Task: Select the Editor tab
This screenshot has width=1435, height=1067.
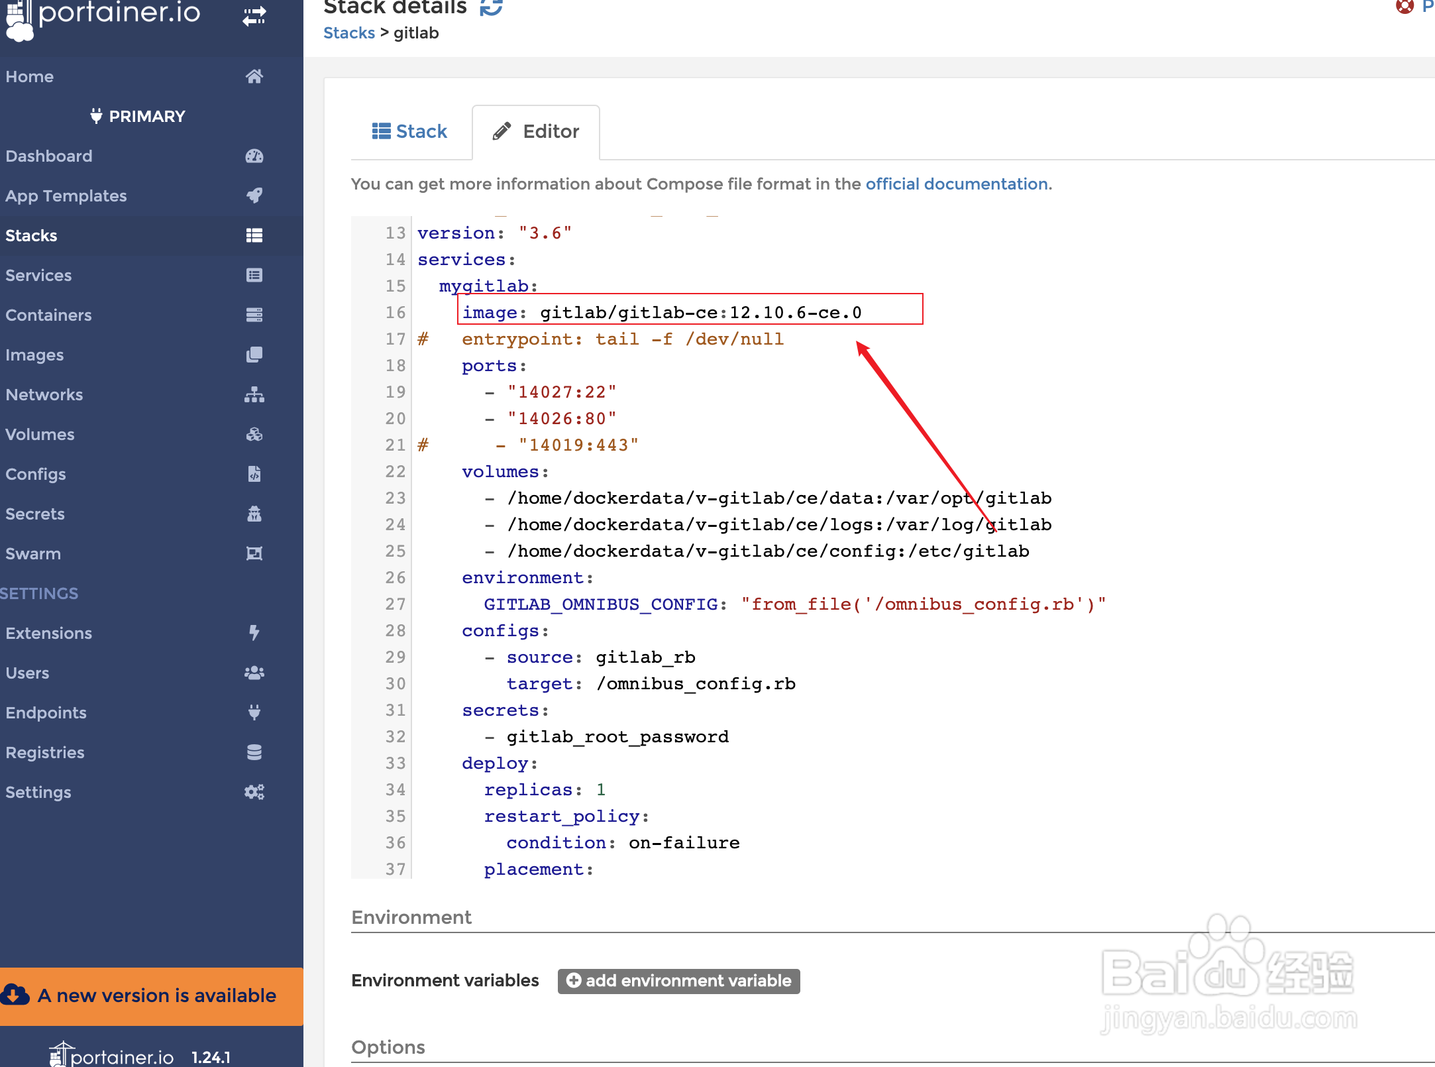Action: pos(536,131)
